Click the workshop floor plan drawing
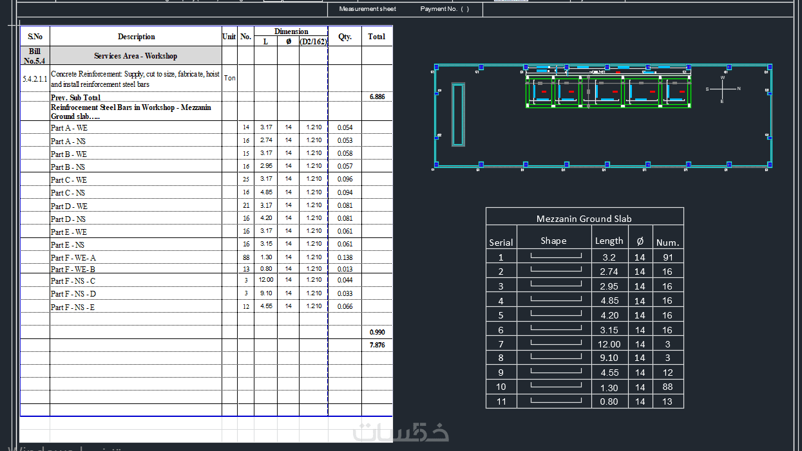Viewport: 802px width, 451px height. [x=603, y=116]
